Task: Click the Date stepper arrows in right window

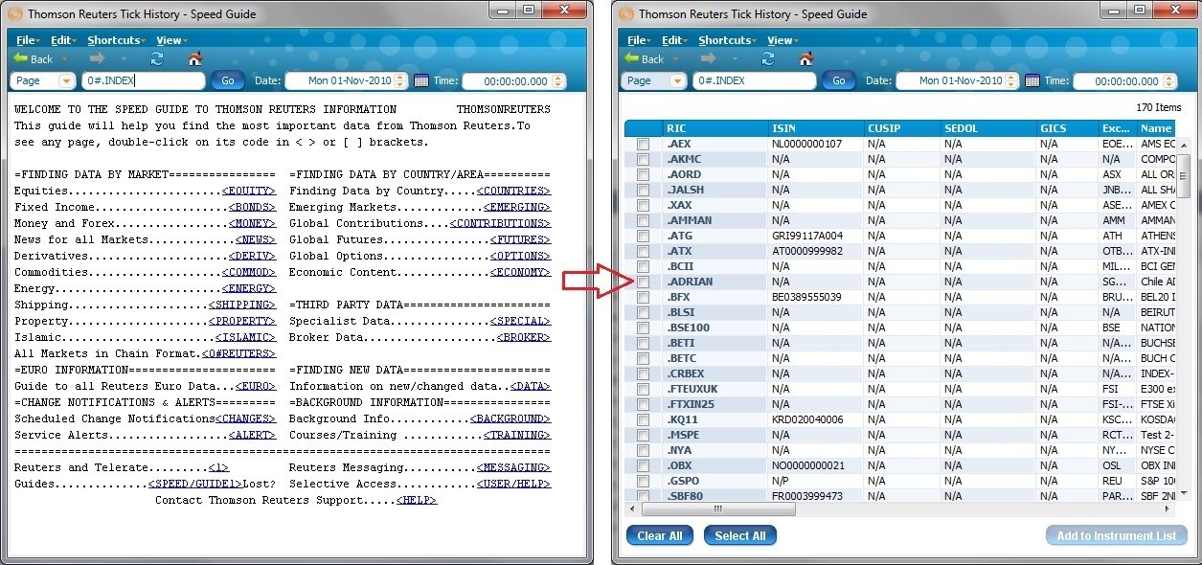Action: coord(1011,81)
